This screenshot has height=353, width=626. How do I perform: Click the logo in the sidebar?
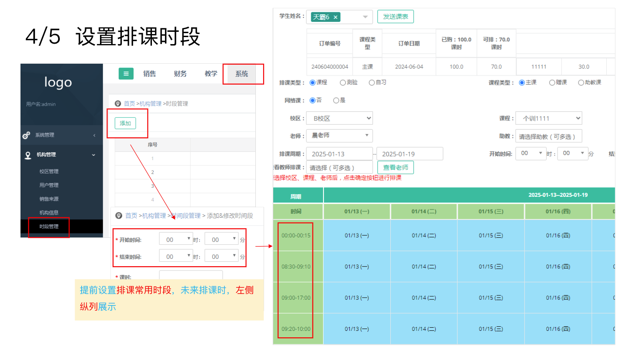coord(58,82)
